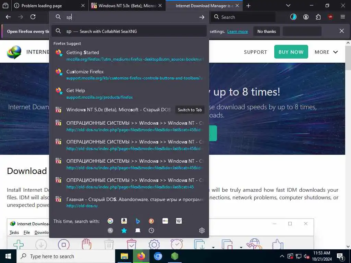
Task: Click the Windows taskbar search box
Action: 65,256
